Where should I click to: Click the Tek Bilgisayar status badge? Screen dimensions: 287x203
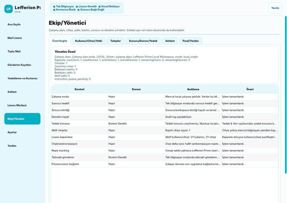[64, 6]
